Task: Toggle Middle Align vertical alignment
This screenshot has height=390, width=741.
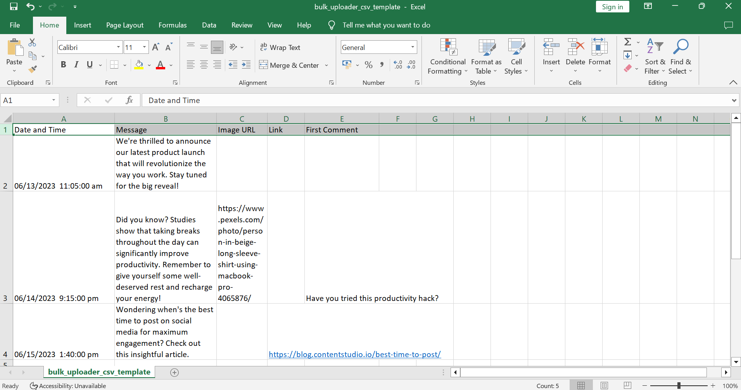Action: point(204,47)
